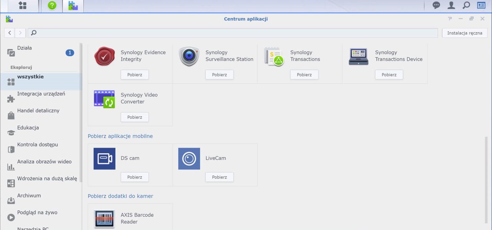Switch to the App Center taskbar icon
492x230 pixels.
(x=73, y=6)
